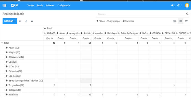
Task: Click the Buscar search field
Action: click(141, 14)
